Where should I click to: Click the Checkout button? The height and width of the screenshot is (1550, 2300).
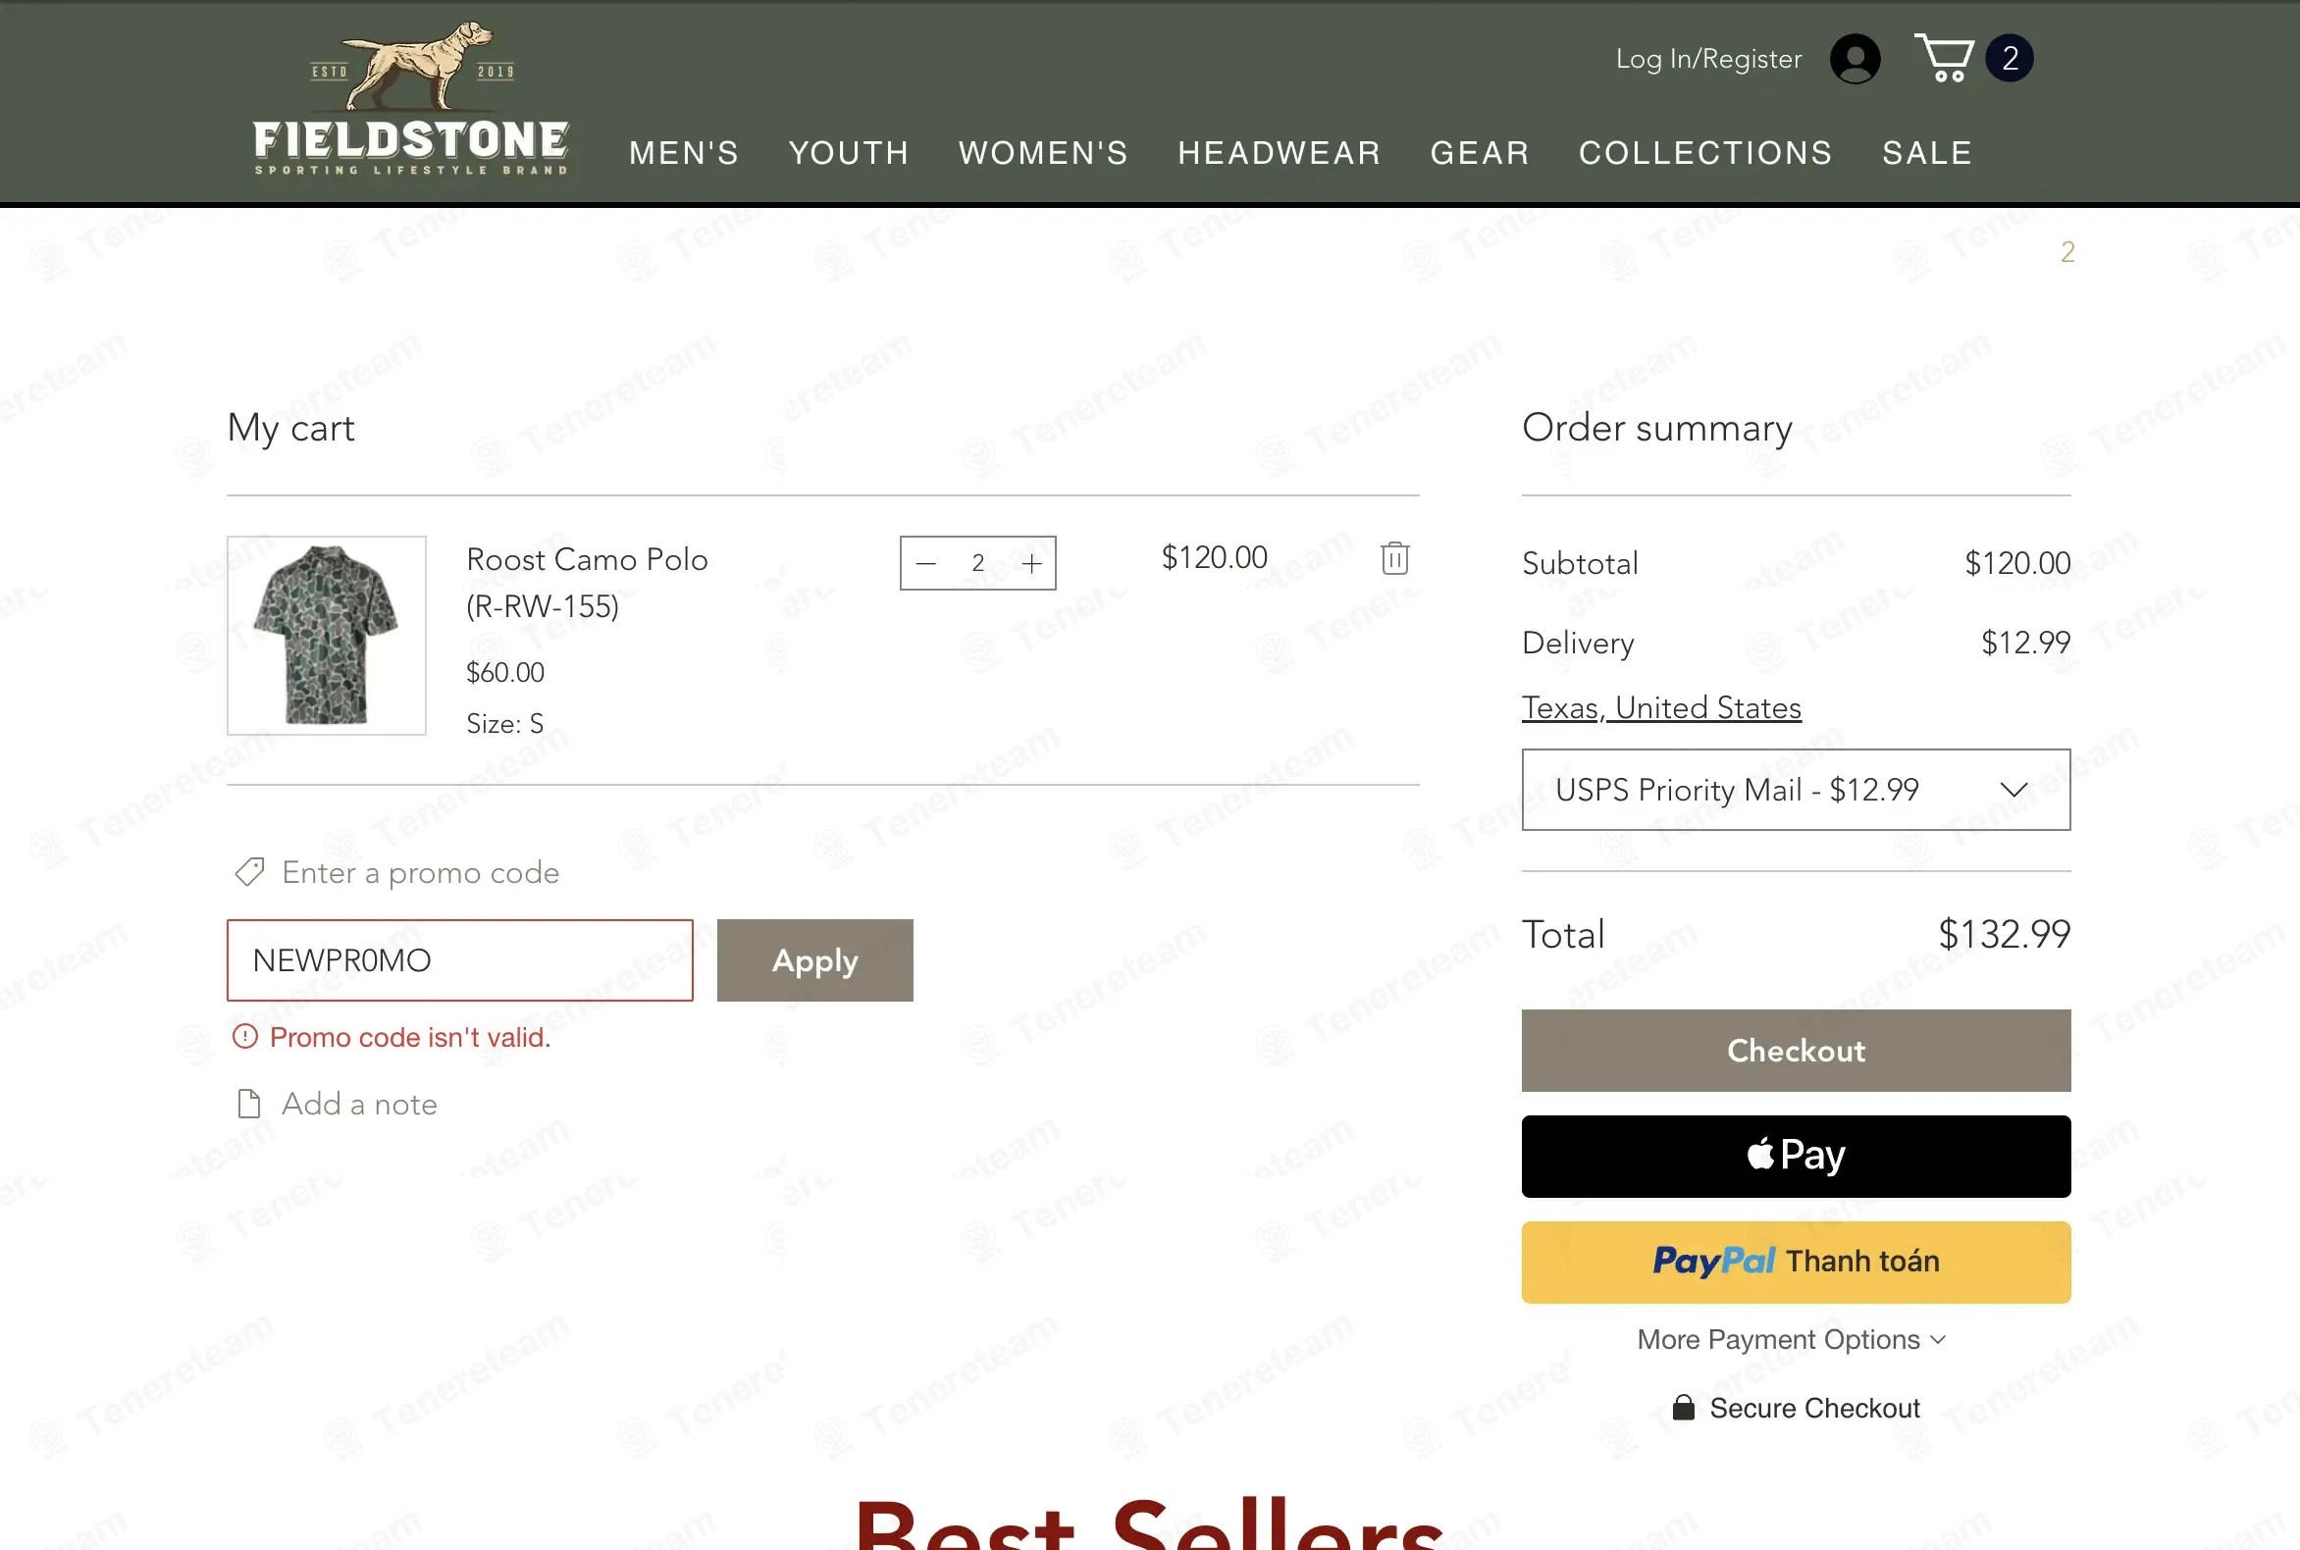point(1796,1051)
